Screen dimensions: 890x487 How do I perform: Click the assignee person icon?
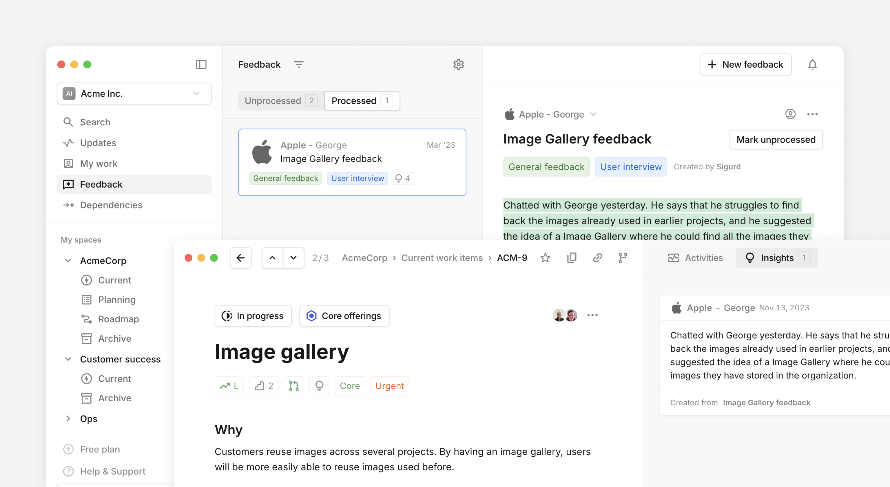790,114
